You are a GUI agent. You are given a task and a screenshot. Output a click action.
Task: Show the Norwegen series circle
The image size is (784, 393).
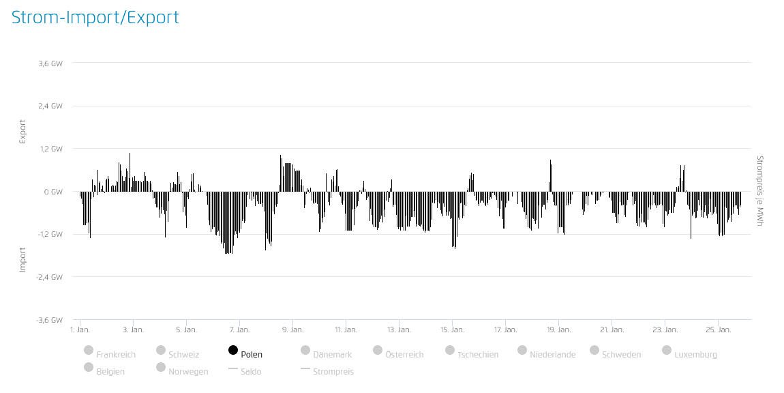click(x=161, y=367)
